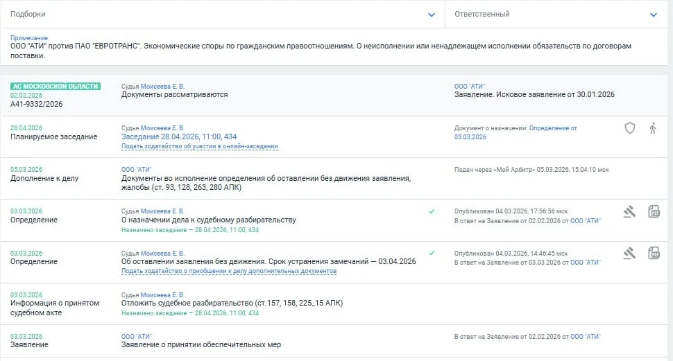Click gavel icon for the ruling scheduling the trial
Screen dimensions: 673x361
(x=630, y=211)
